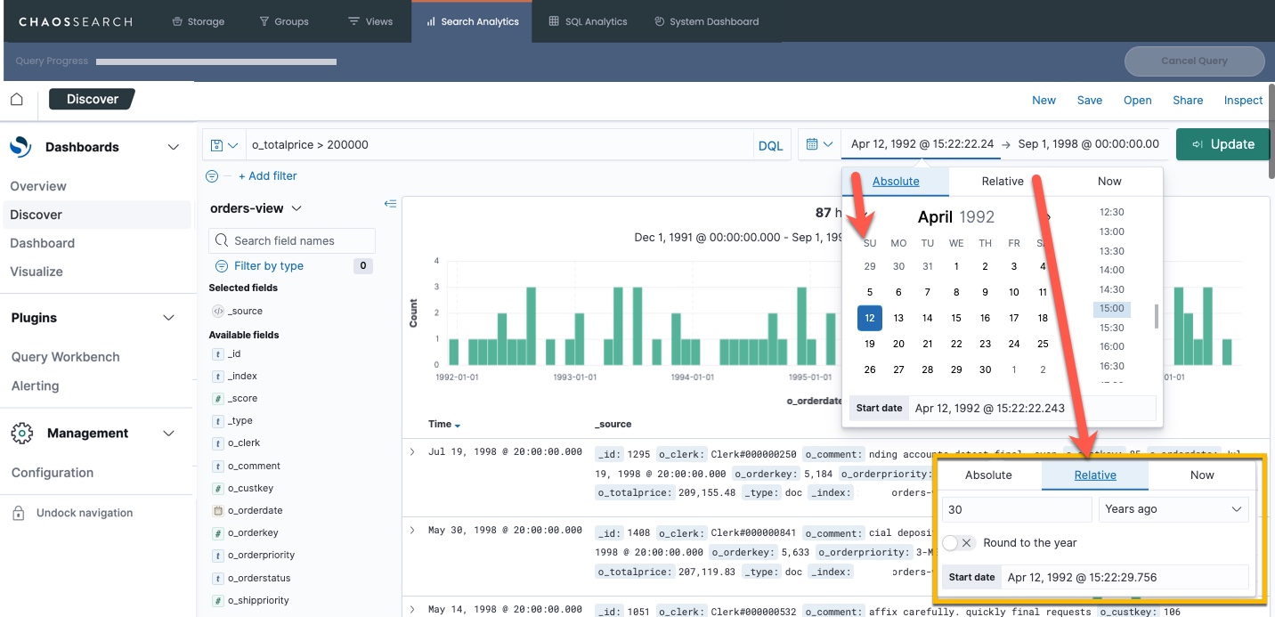
Task: Click the New link
Action: click(1044, 101)
